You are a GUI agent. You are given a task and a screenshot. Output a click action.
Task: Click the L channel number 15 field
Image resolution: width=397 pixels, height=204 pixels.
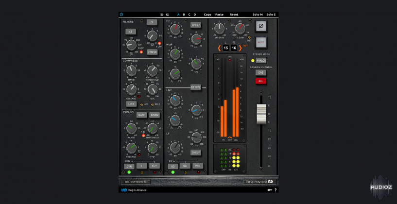point(225,48)
